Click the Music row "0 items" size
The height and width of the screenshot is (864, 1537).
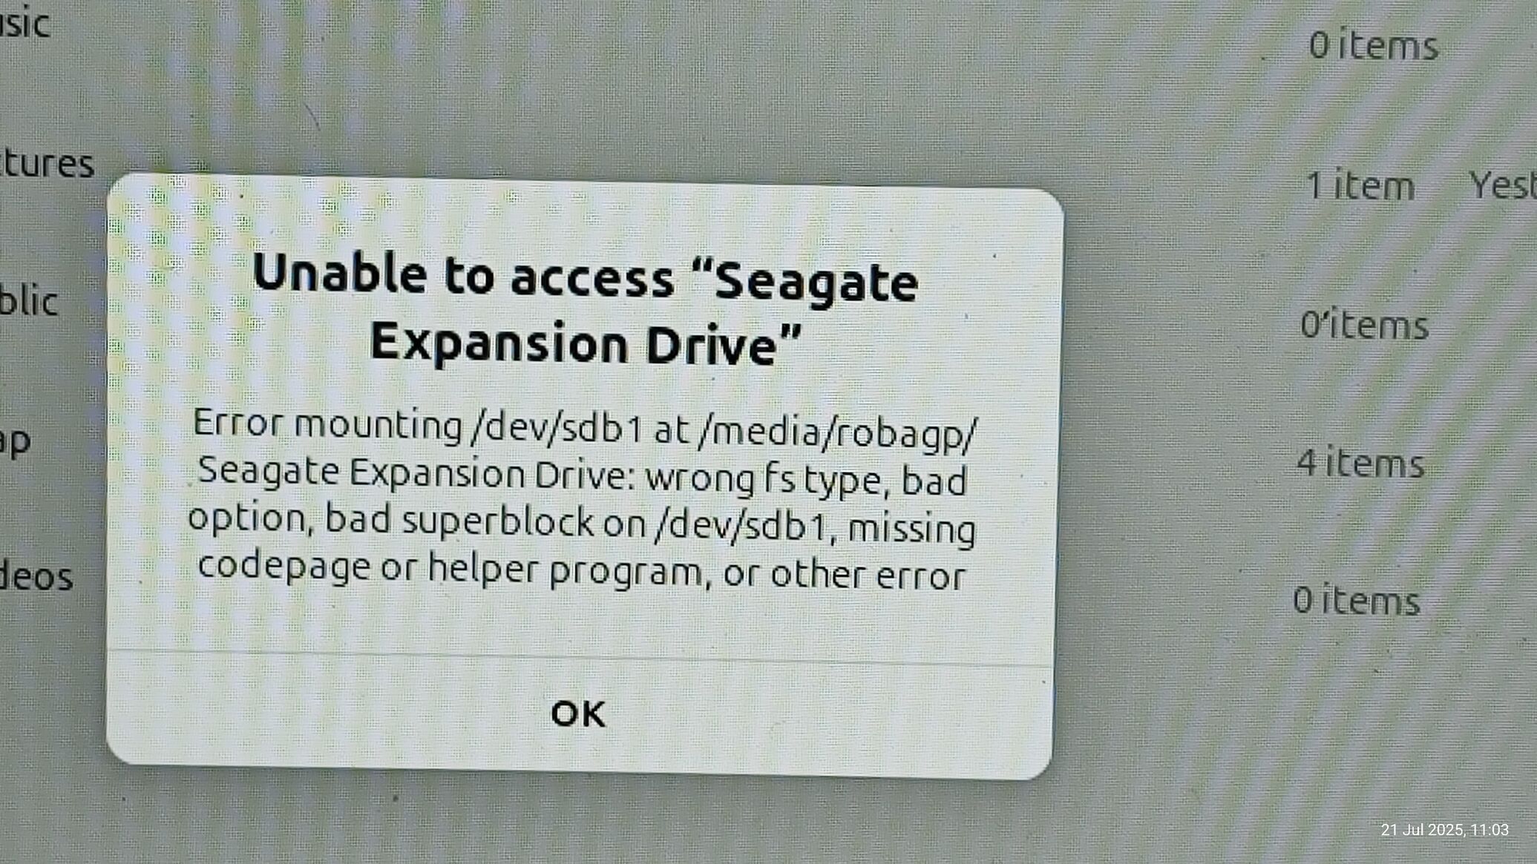tap(1373, 46)
